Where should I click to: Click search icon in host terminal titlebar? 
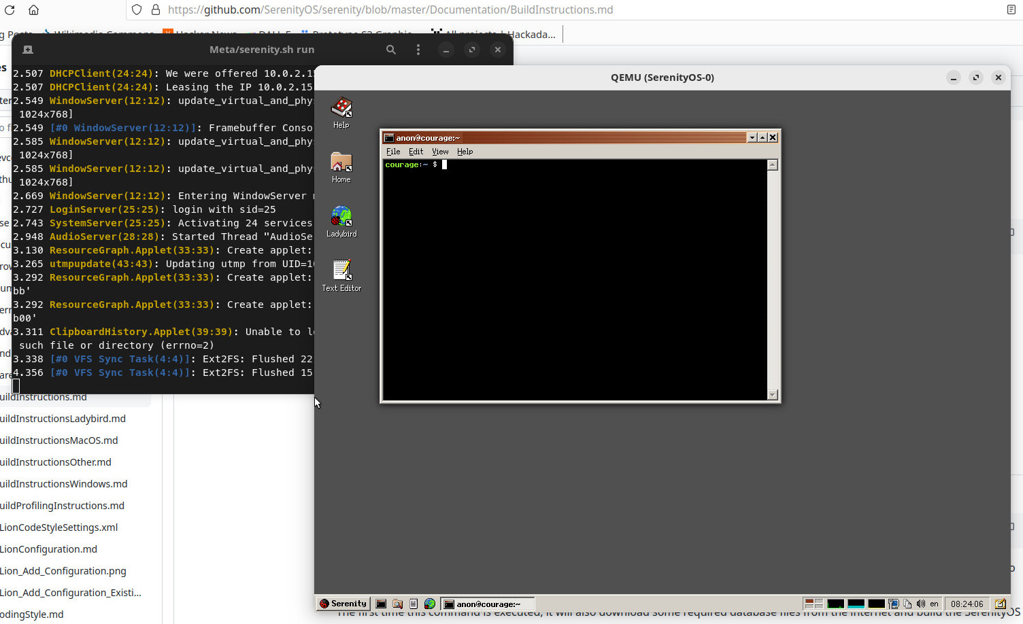click(391, 50)
